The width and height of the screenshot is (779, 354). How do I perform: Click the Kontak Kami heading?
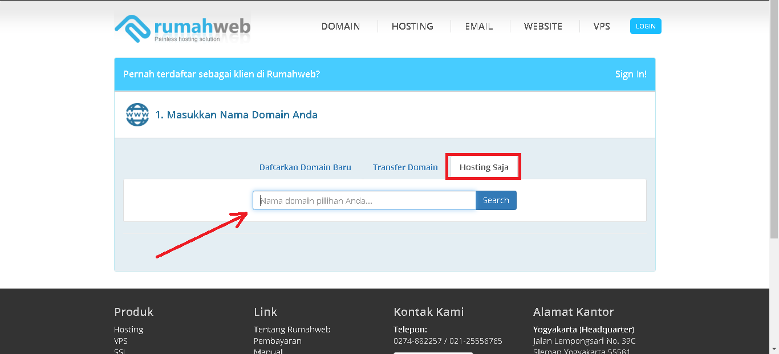click(x=429, y=312)
